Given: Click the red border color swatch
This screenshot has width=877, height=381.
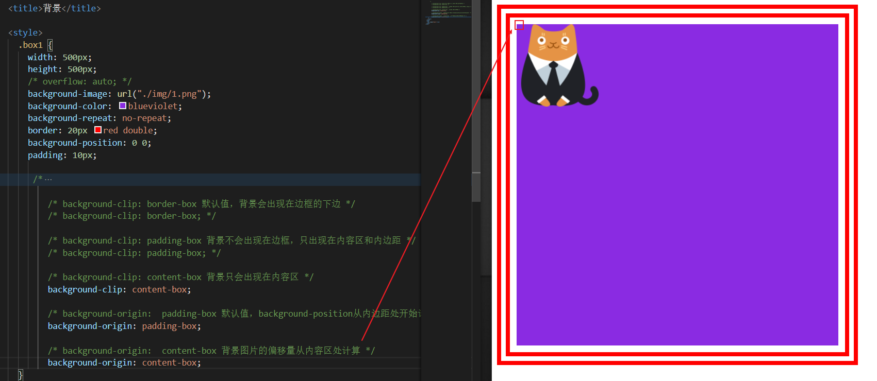Looking at the screenshot, I should [98, 130].
